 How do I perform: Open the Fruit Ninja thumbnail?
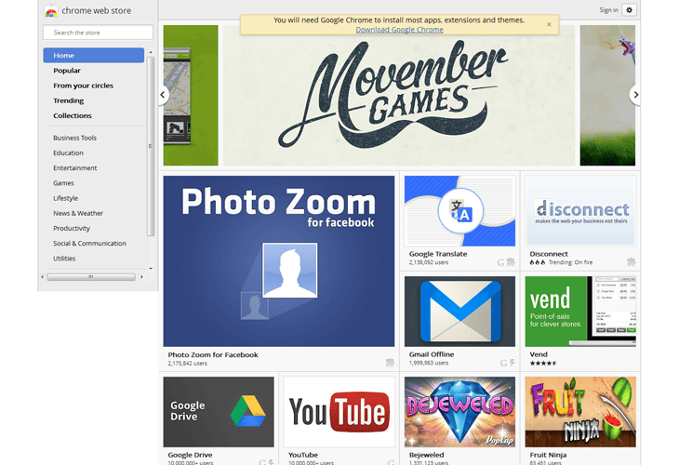pyautogui.click(x=580, y=412)
